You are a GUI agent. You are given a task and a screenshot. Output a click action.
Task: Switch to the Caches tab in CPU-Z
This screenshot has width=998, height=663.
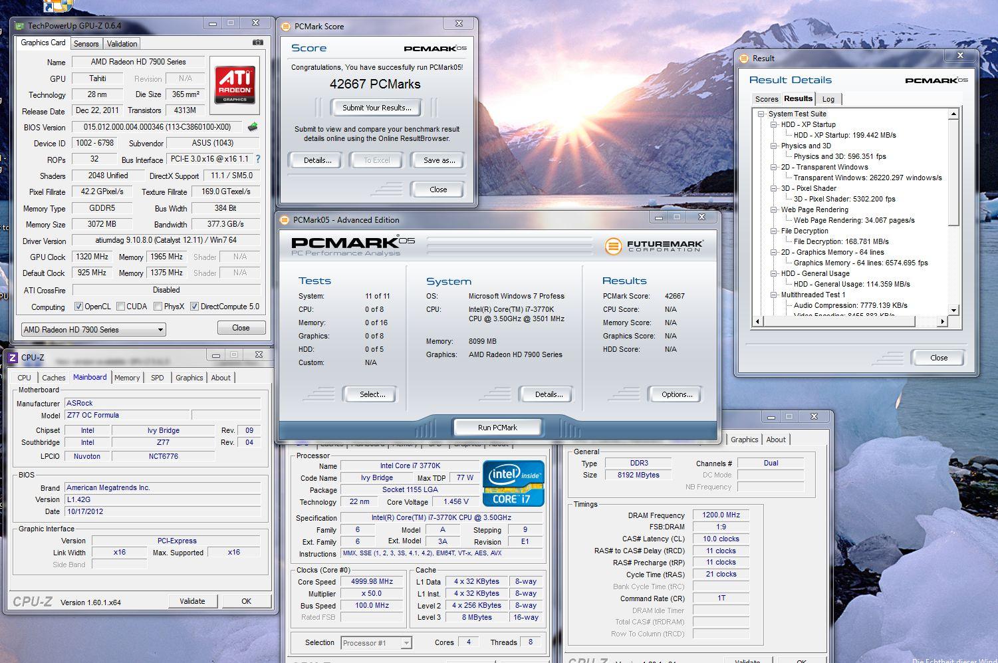[54, 378]
